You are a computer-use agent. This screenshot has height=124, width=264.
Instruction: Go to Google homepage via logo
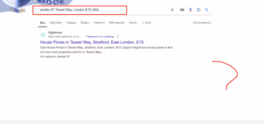18,10
